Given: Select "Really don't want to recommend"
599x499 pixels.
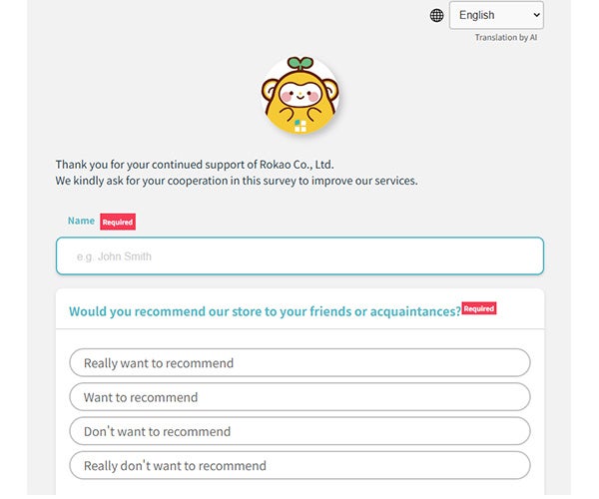Looking at the screenshot, I should coord(299,465).
